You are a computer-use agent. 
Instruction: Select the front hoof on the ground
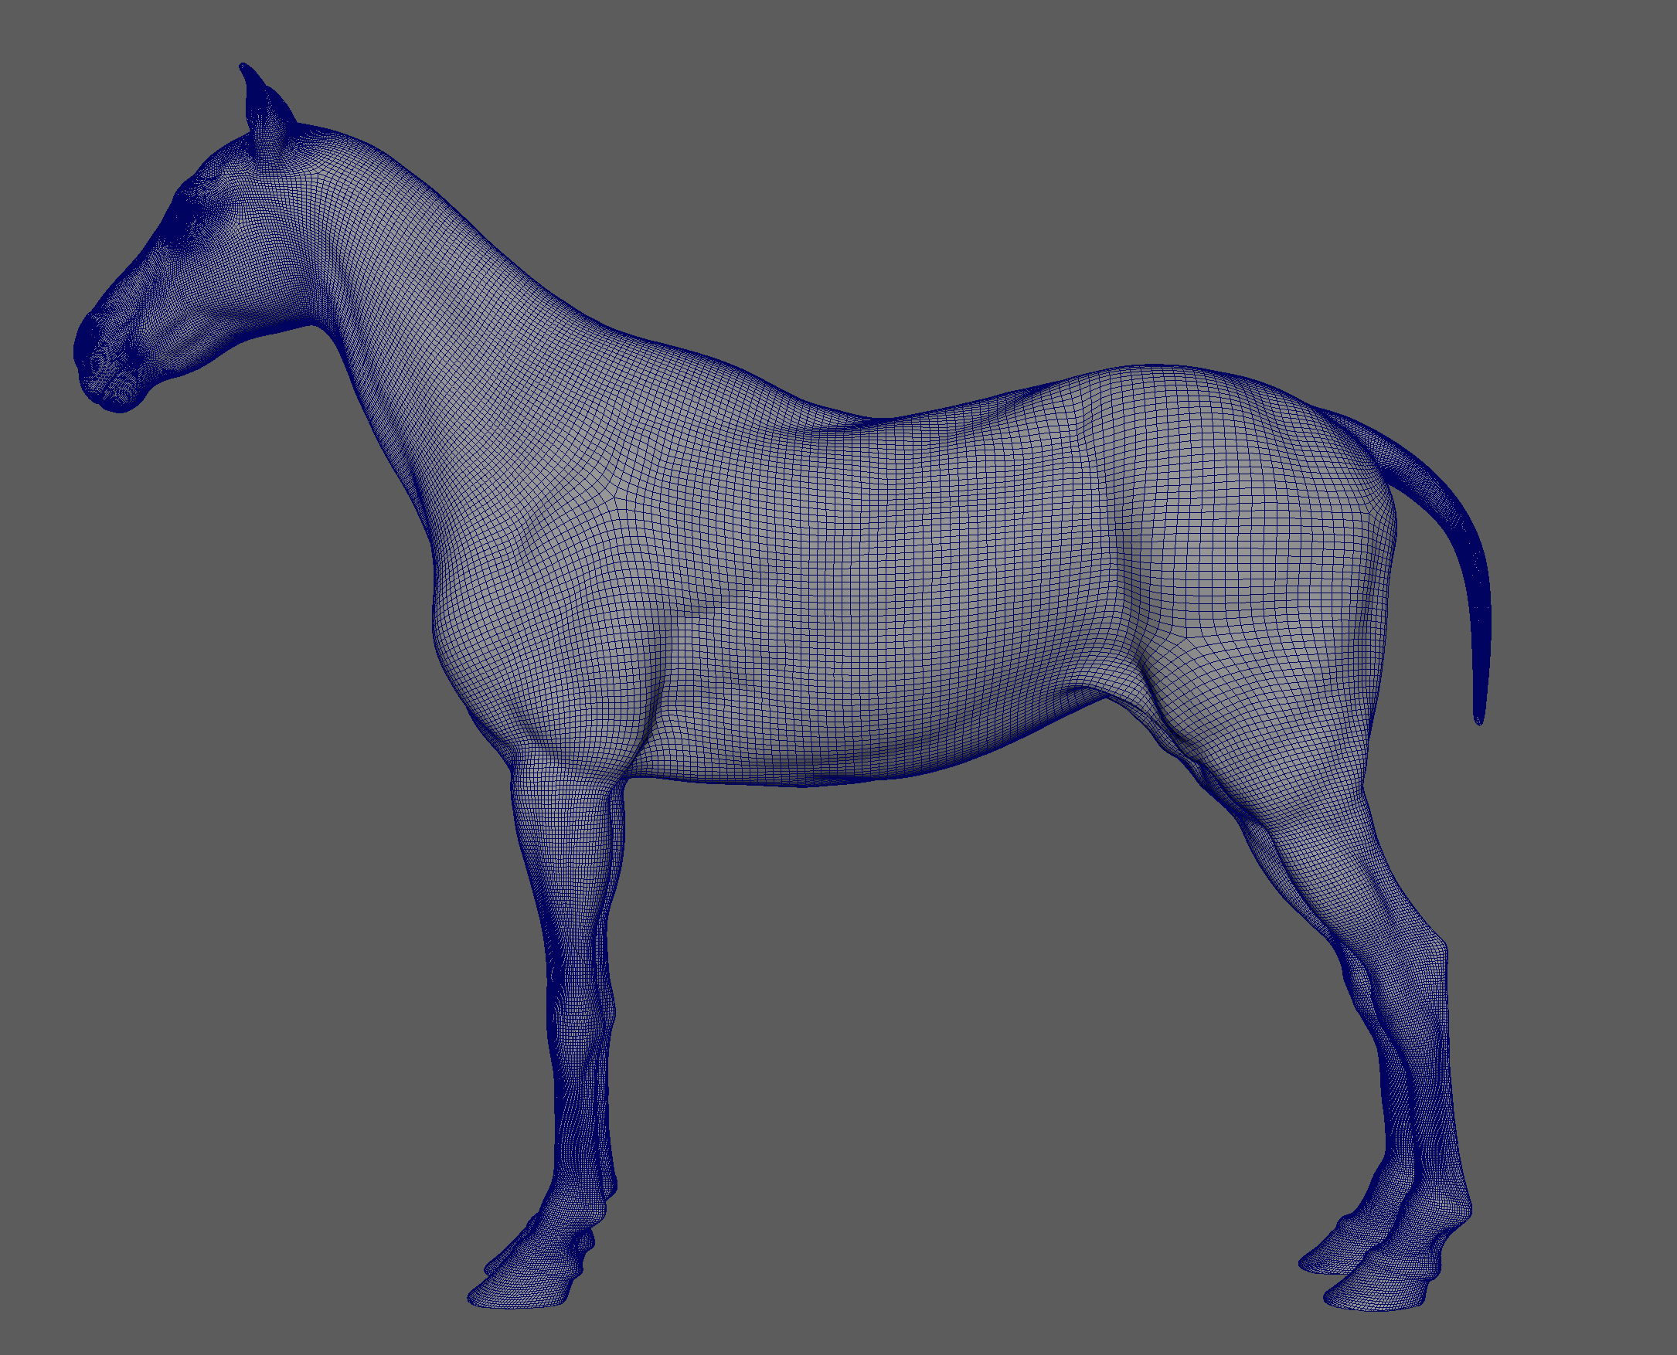519,1294
